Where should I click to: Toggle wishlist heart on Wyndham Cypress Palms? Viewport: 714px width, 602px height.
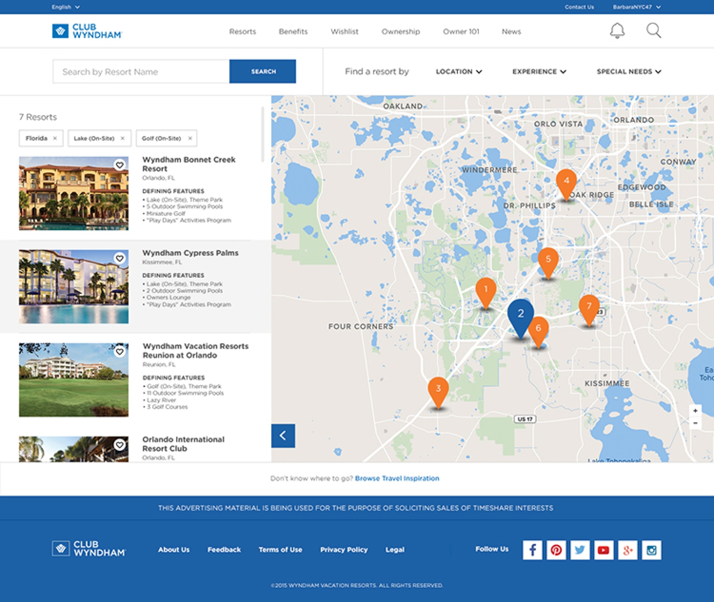pos(120,258)
